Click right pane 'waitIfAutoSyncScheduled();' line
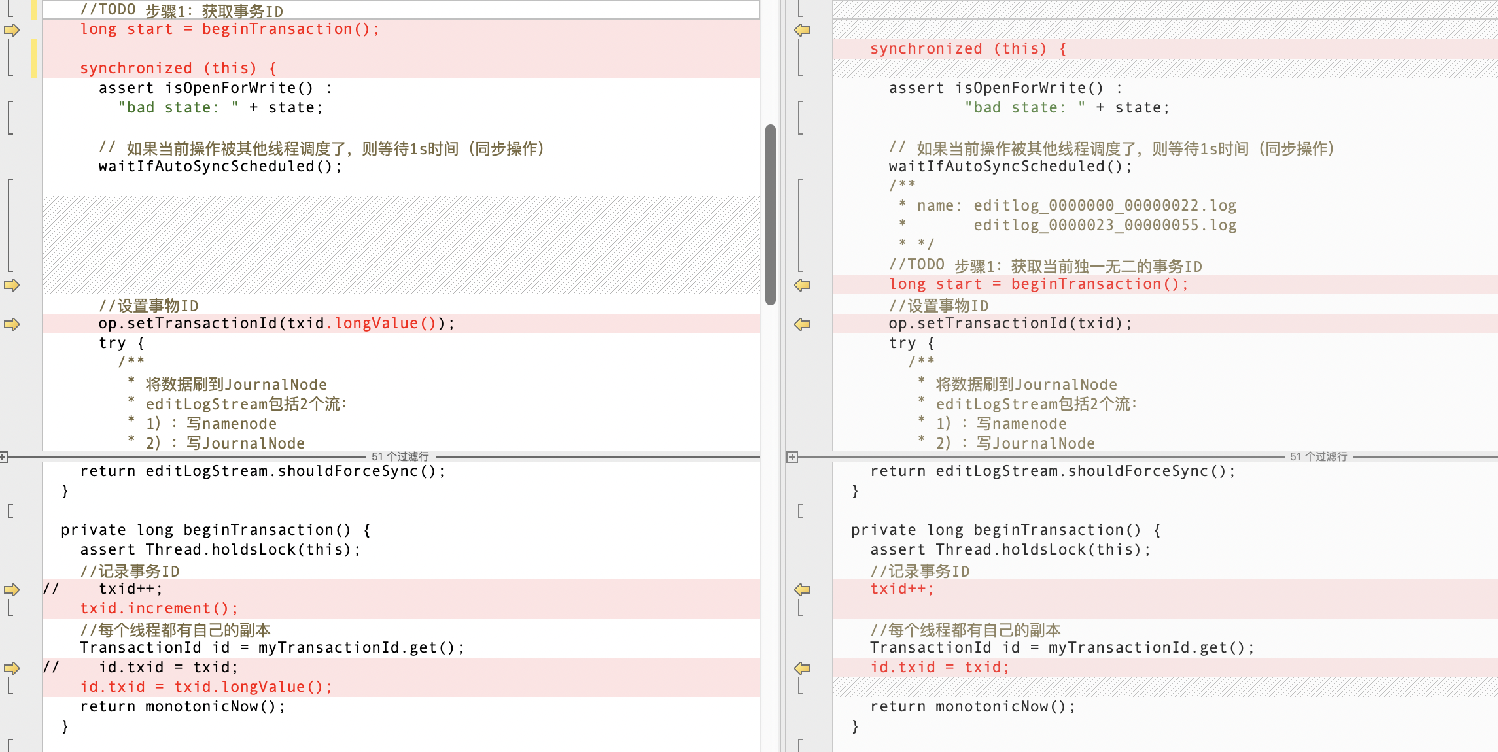 pyautogui.click(x=1010, y=167)
